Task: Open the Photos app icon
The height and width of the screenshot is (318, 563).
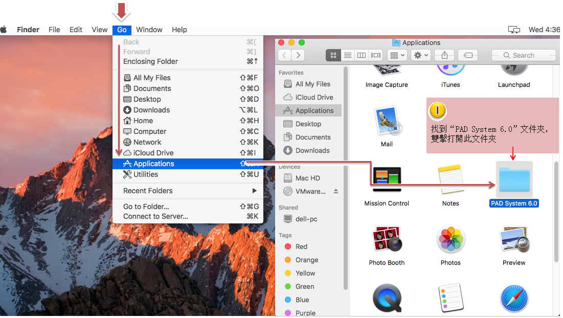Action: click(451, 239)
